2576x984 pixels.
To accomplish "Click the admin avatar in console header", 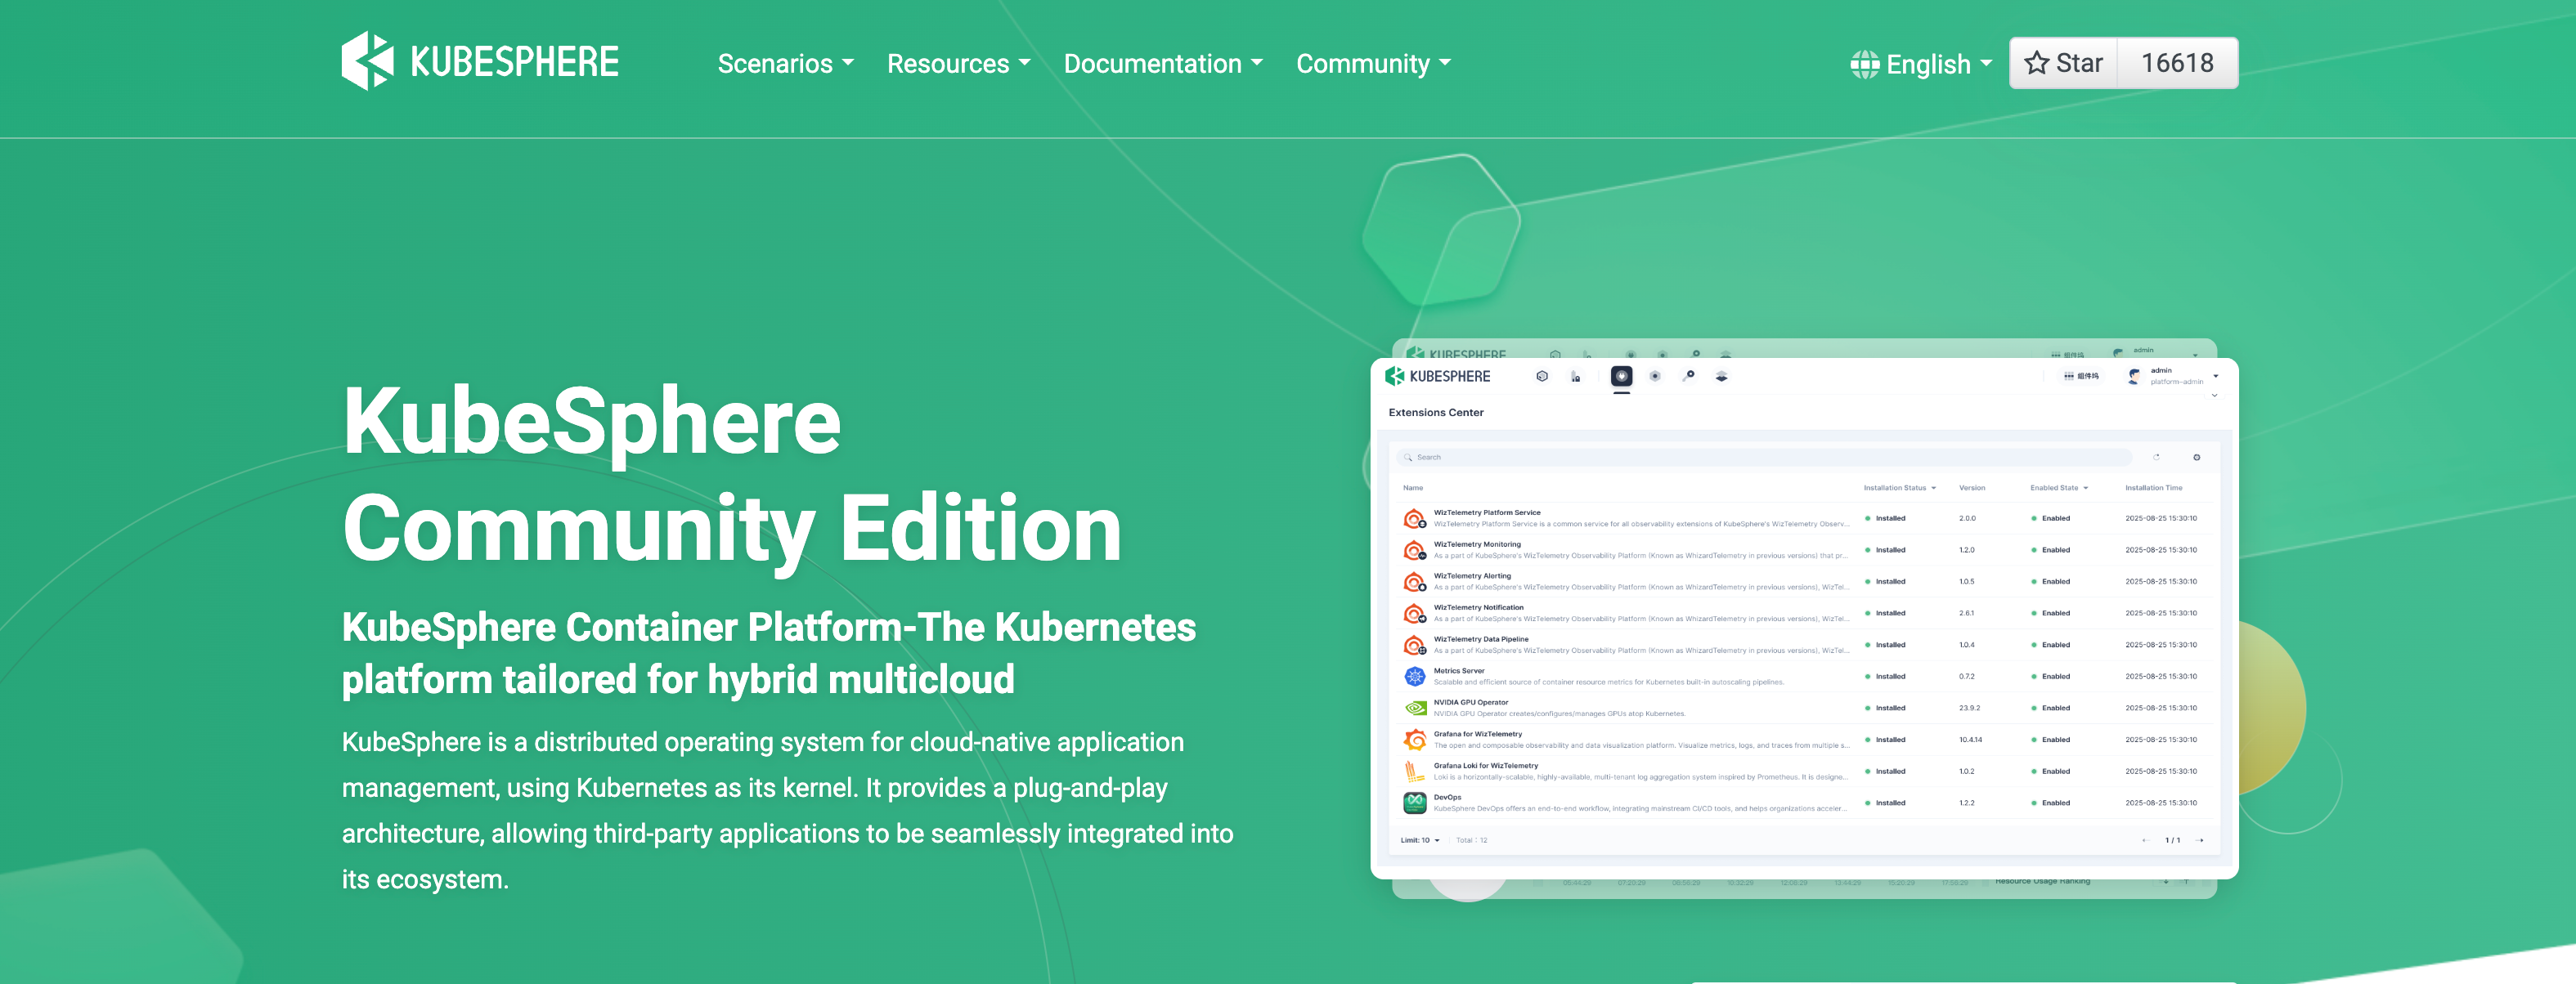I will click(2133, 376).
